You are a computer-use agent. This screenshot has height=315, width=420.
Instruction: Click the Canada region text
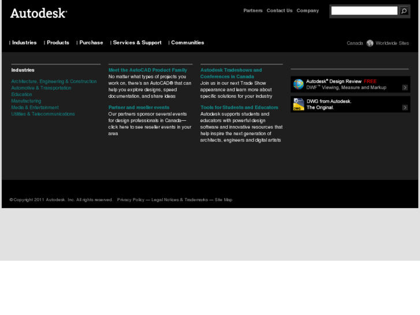[355, 43]
